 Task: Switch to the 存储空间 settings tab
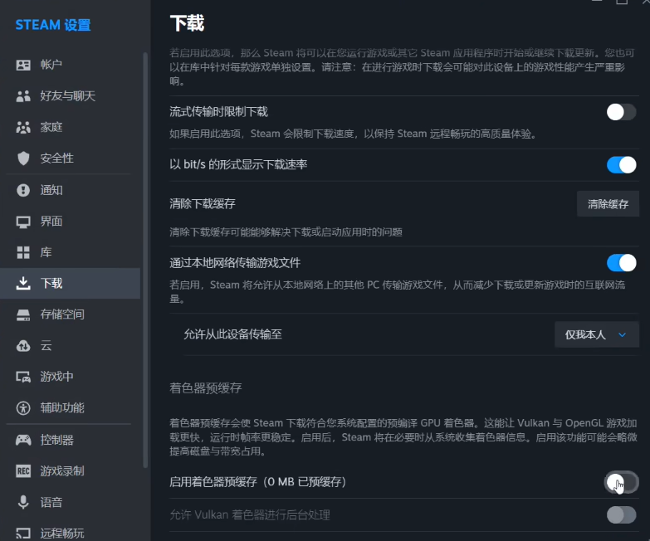tap(62, 314)
